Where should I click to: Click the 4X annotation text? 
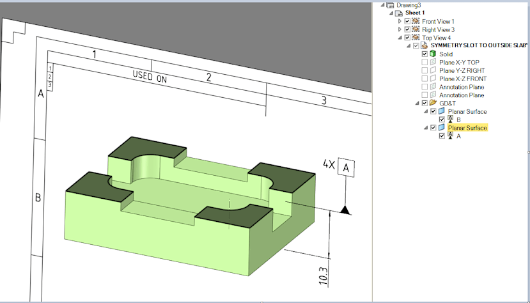coord(329,164)
